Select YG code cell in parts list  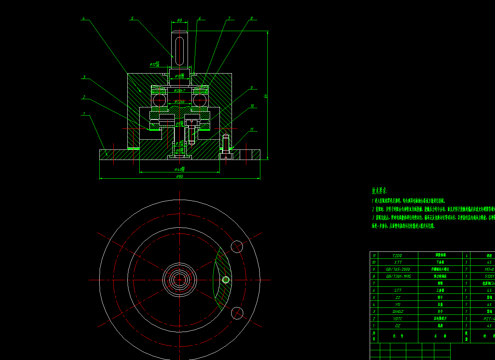click(x=397, y=304)
